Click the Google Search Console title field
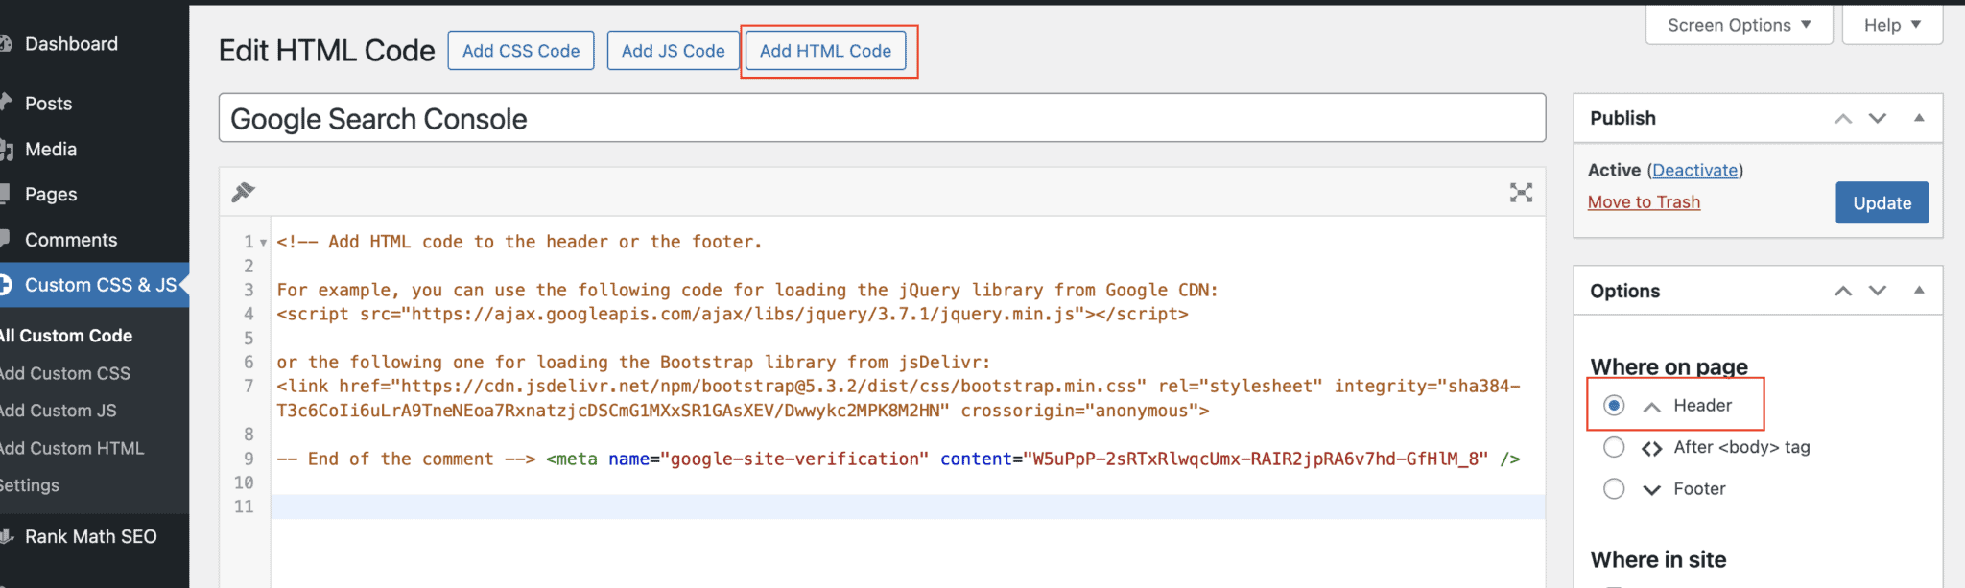This screenshot has width=1965, height=588. click(x=882, y=118)
